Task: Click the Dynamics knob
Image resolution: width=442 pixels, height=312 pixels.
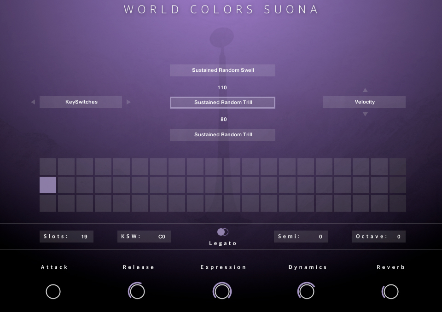Action: pyautogui.click(x=306, y=291)
